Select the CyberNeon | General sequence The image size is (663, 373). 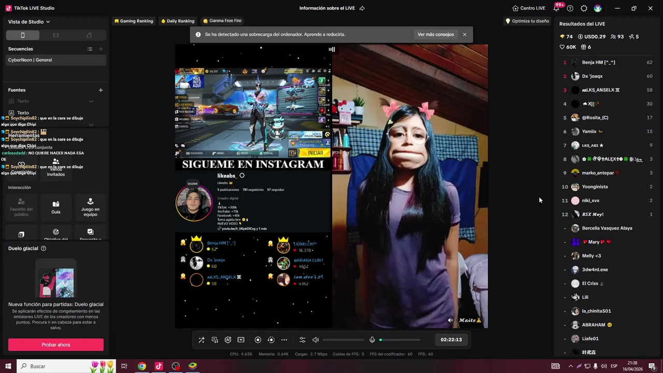point(56,60)
